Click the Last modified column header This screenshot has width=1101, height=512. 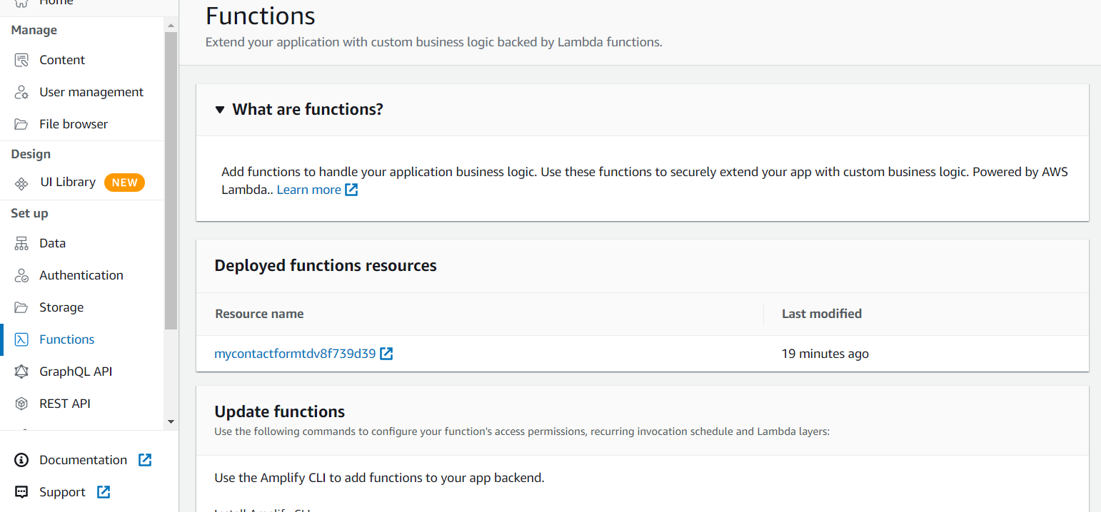[822, 314]
